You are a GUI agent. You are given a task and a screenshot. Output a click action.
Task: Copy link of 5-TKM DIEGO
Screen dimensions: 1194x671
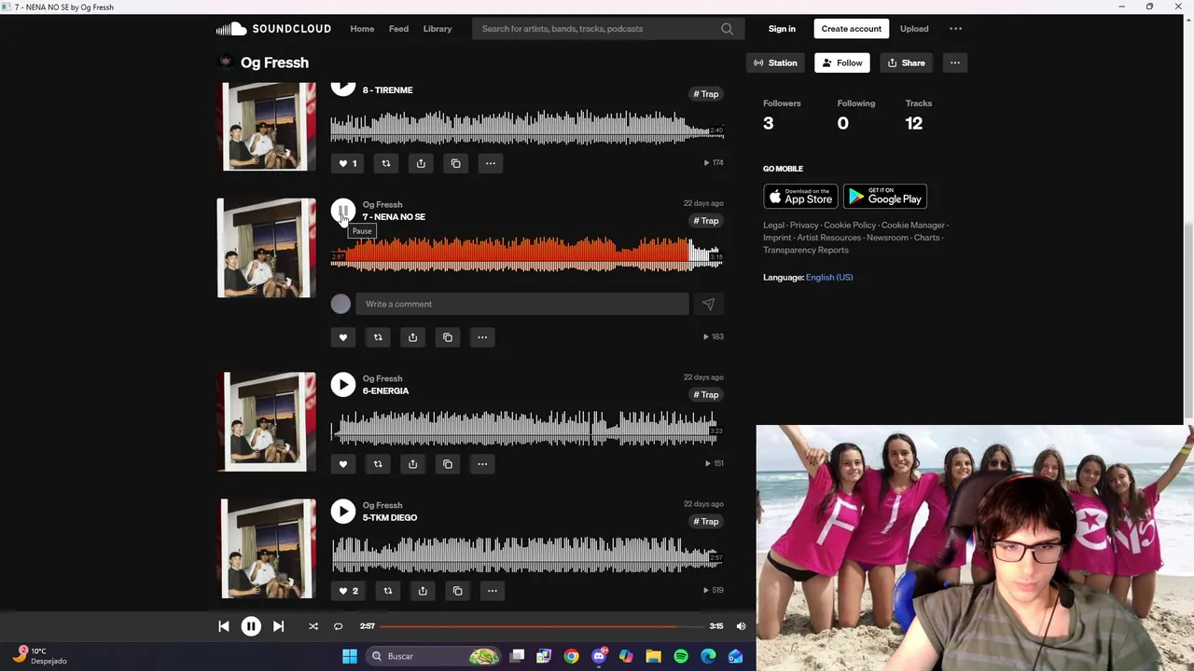(457, 591)
